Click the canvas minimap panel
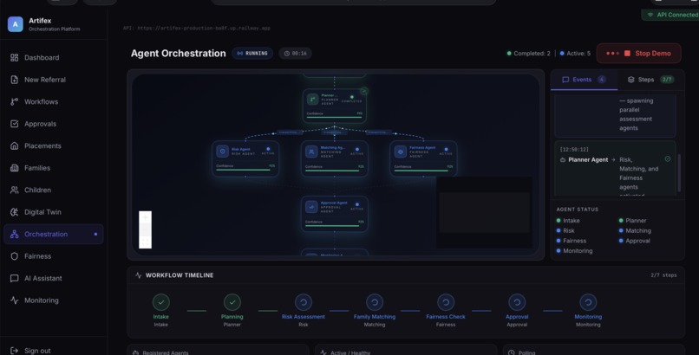 [484, 212]
